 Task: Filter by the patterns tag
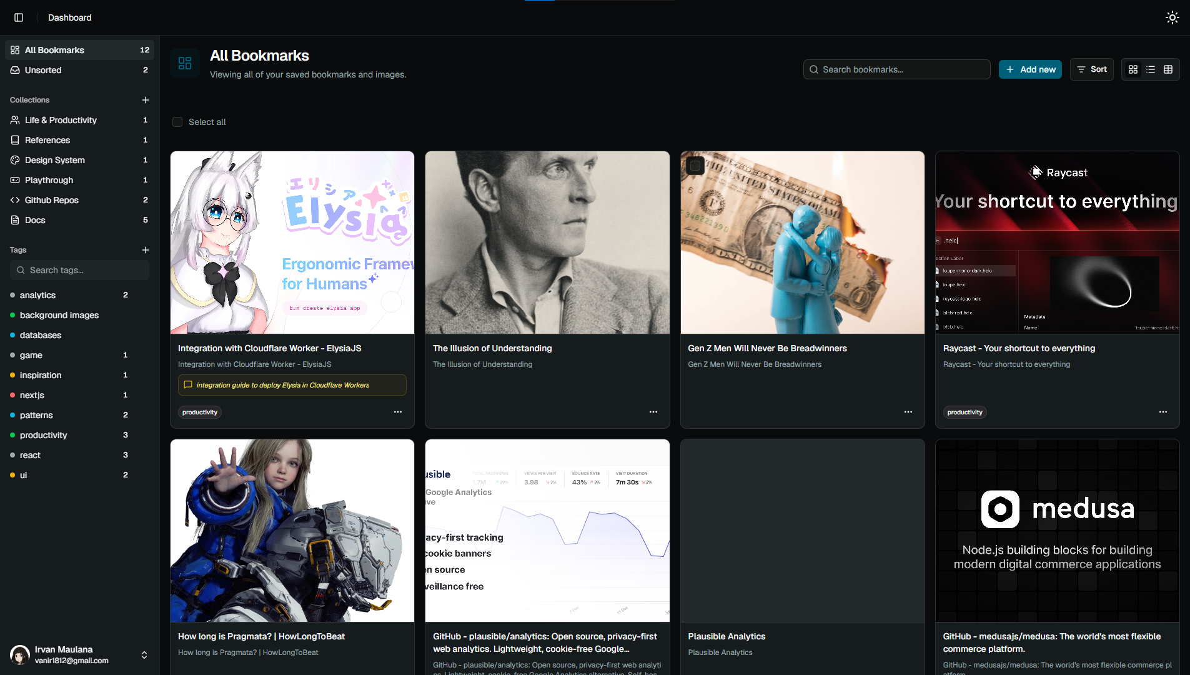click(x=70, y=415)
